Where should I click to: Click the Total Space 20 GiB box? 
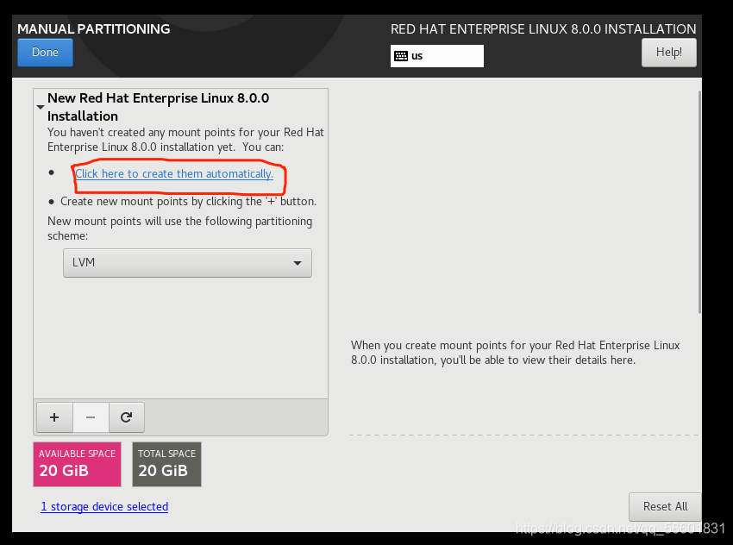pyautogui.click(x=167, y=464)
